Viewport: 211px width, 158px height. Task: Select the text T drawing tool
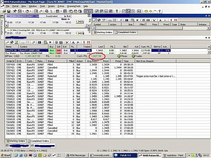[160, 11]
